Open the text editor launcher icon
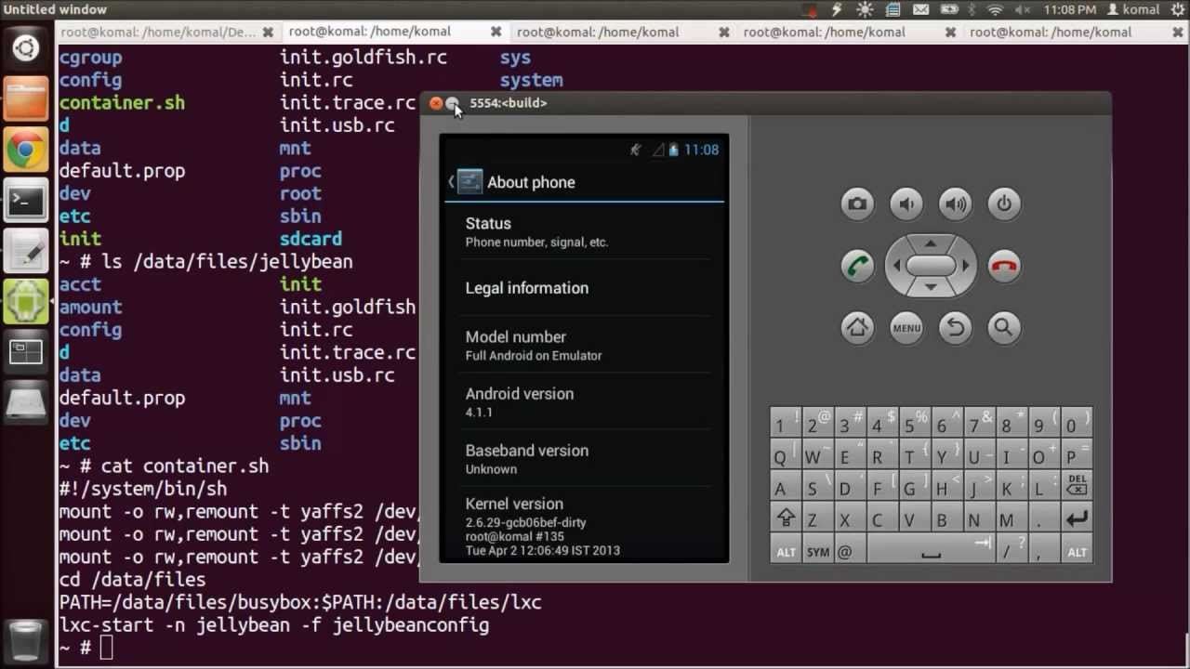Screen dimensions: 1190x669 [26, 251]
